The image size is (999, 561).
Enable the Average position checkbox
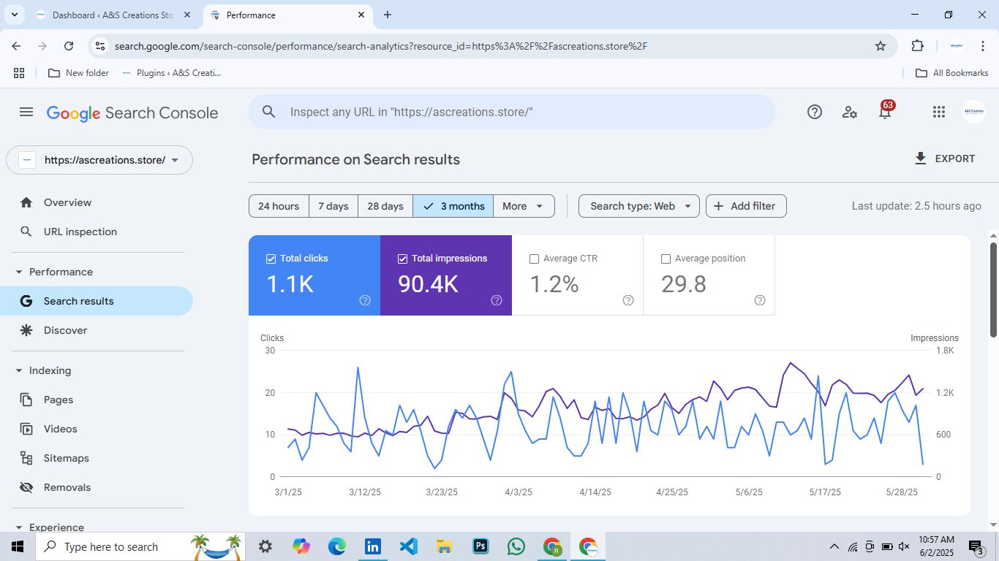click(x=666, y=259)
